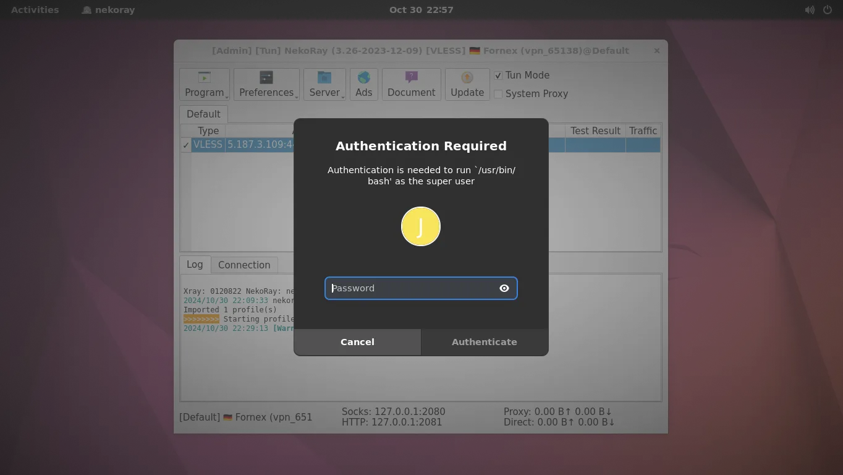Click the volume icon in the top bar
843x475 pixels.
[810, 10]
